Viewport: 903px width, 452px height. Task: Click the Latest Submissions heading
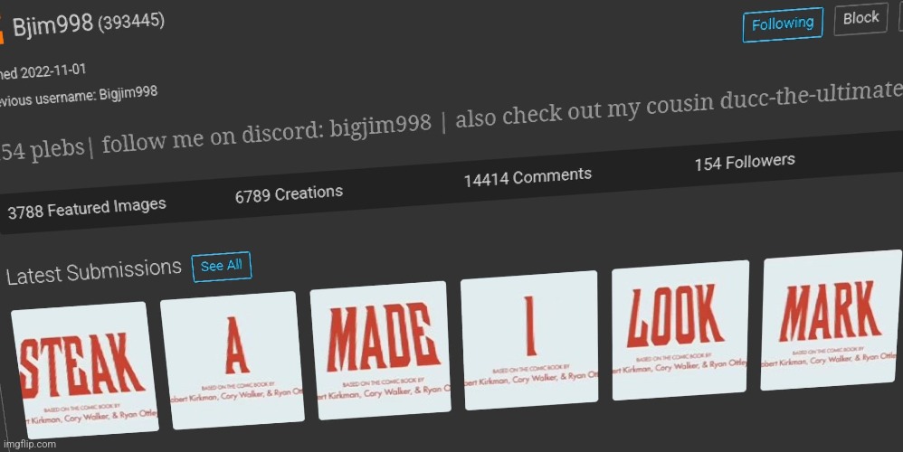click(x=94, y=272)
